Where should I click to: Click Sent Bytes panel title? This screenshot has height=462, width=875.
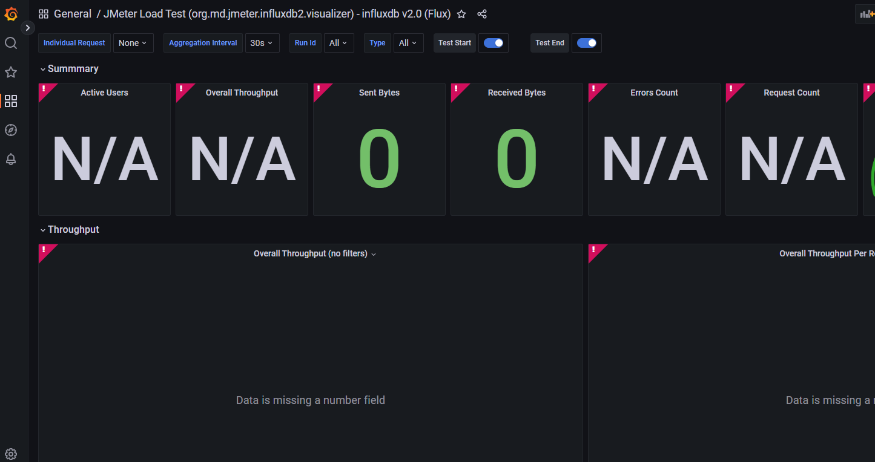click(x=379, y=93)
